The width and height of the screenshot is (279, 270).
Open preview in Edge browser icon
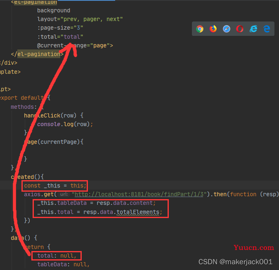(x=267, y=29)
